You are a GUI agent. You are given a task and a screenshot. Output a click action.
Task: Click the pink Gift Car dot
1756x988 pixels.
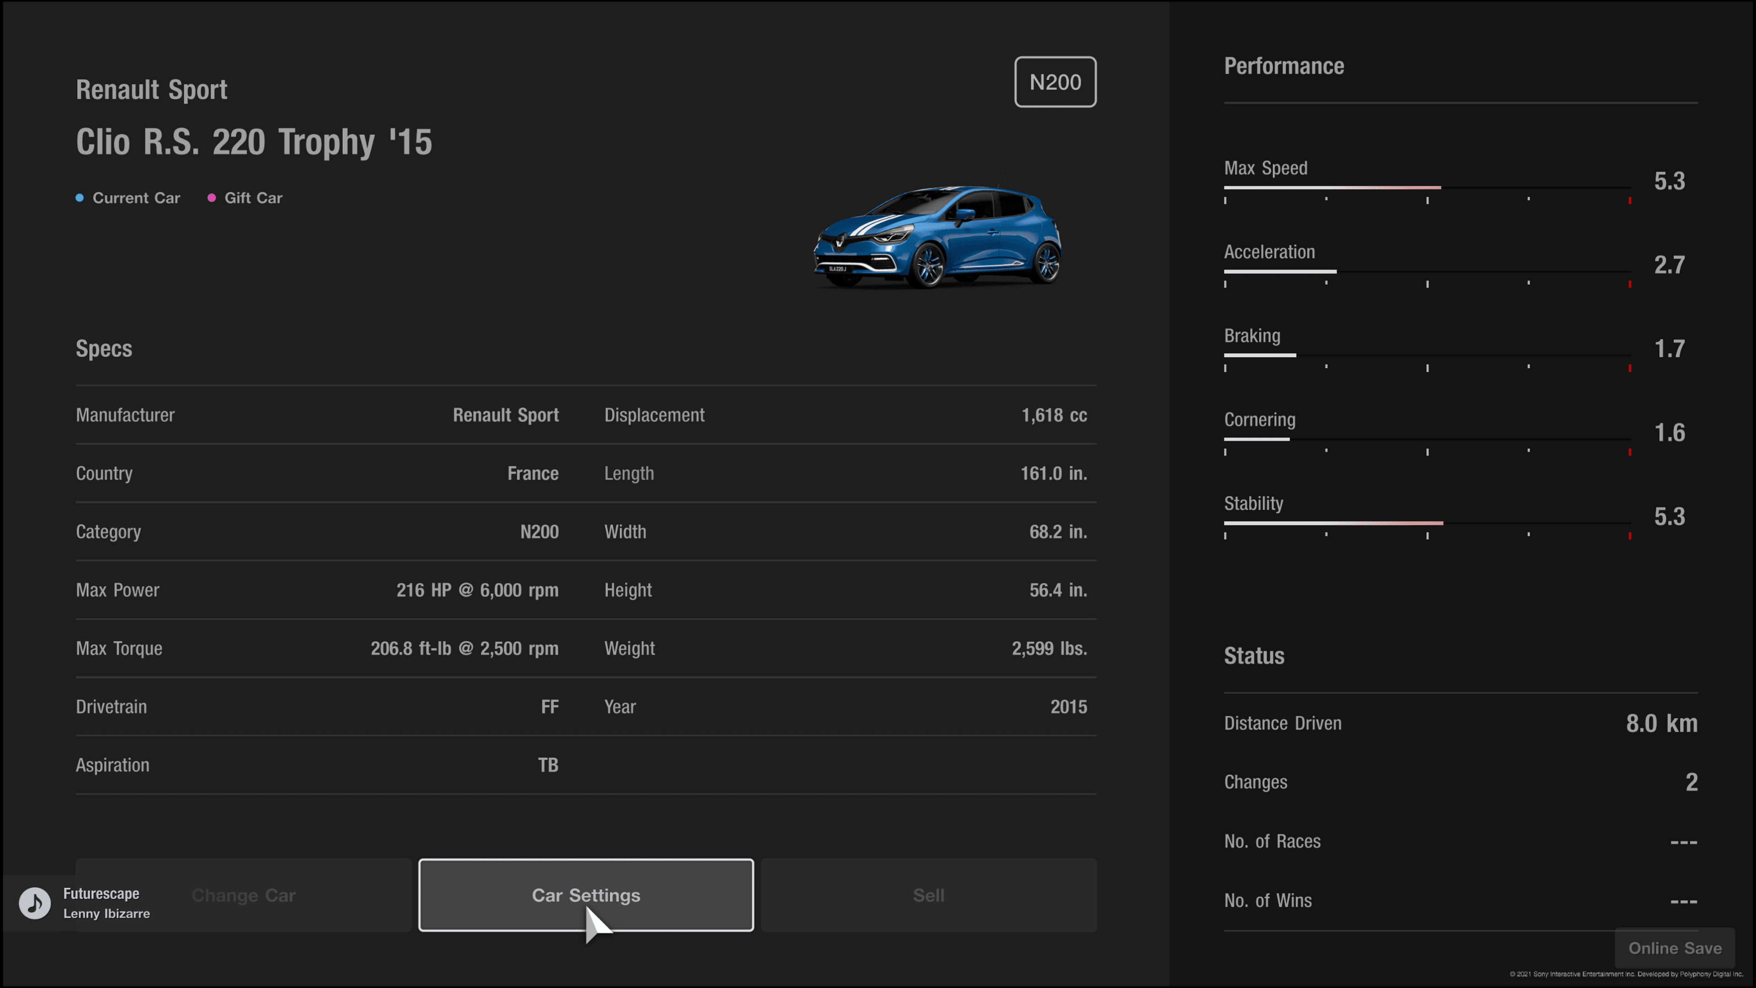pyautogui.click(x=212, y=198)
